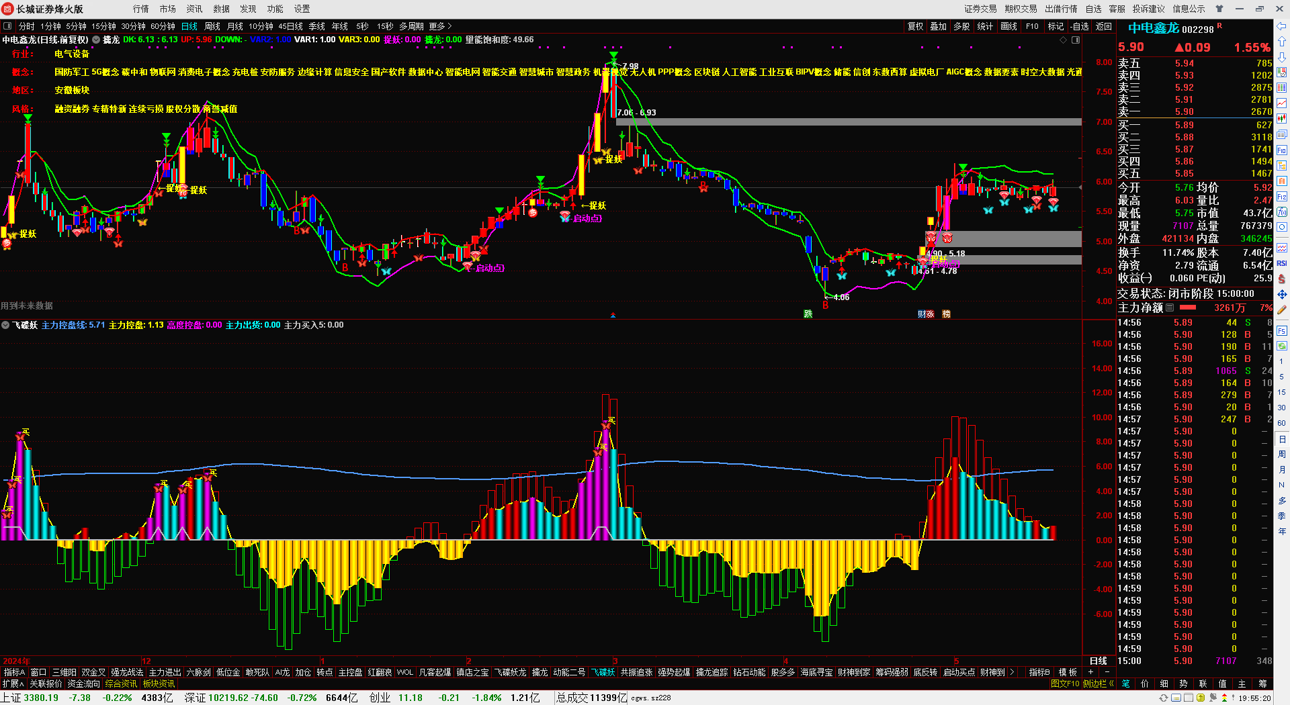Click the 财涨 marker under the chart

tap(926, 314)
